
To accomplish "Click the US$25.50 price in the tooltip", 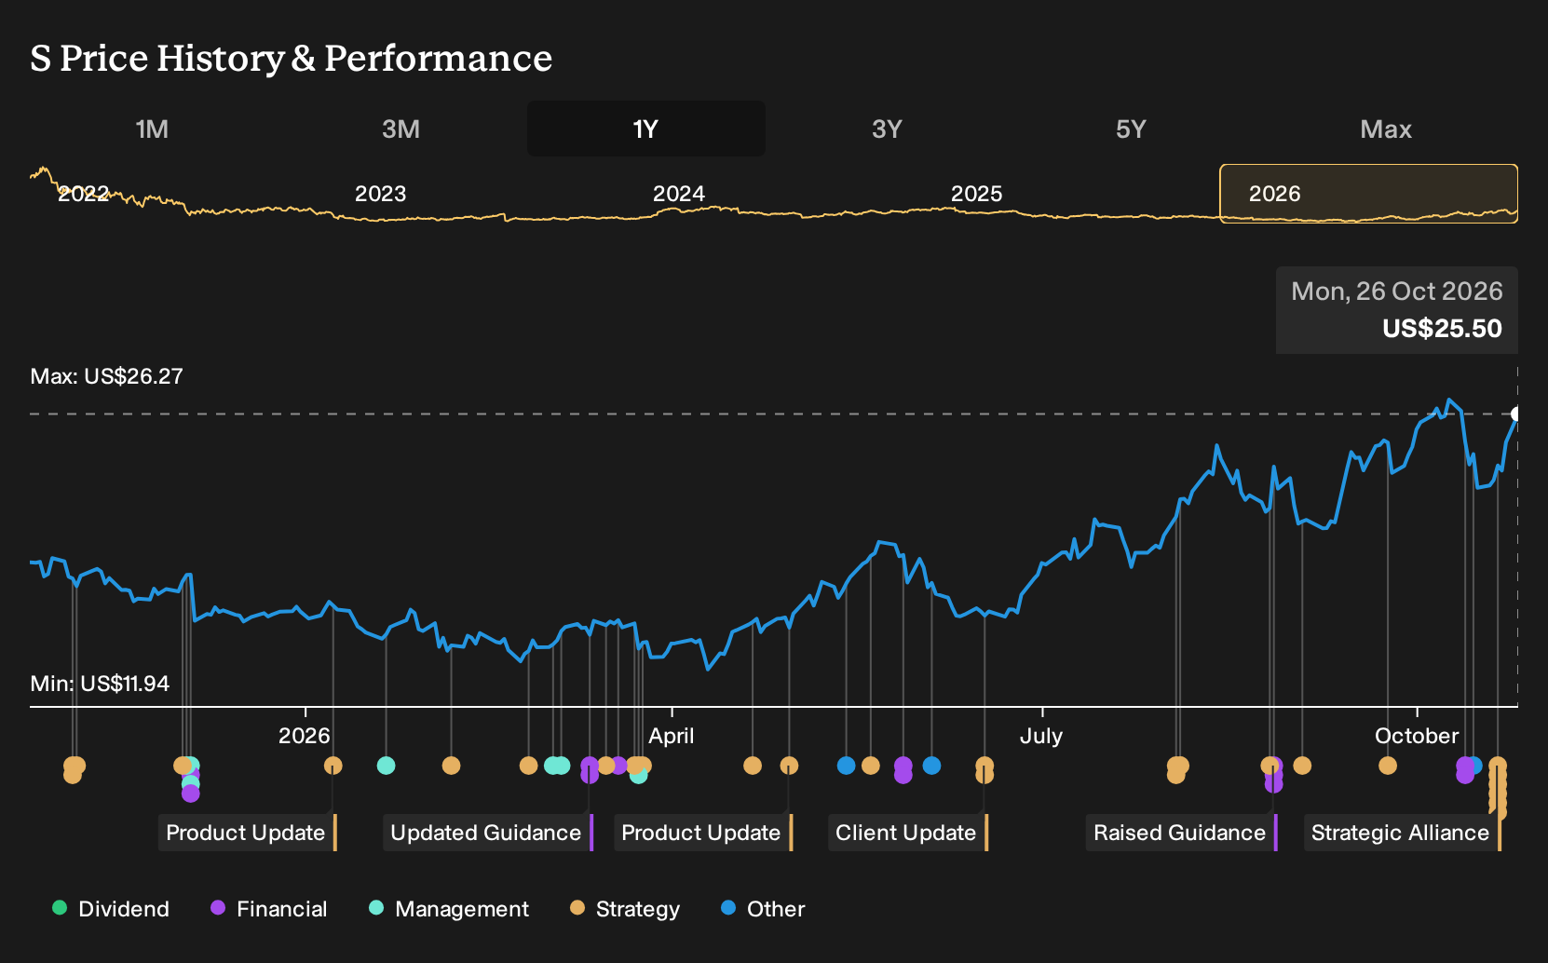I will click(x=1442, y=329).
